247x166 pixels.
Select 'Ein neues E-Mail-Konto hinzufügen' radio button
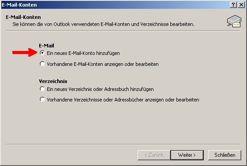click(42, 53)
